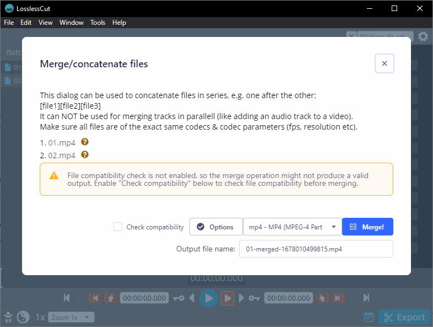Screen dimensions: 433x327
Task: Click the Output file name text field
Action: (316, 249)
